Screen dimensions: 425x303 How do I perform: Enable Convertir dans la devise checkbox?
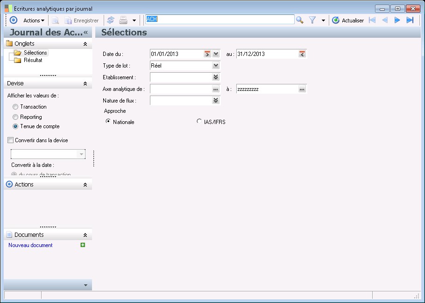click(11, 140)
